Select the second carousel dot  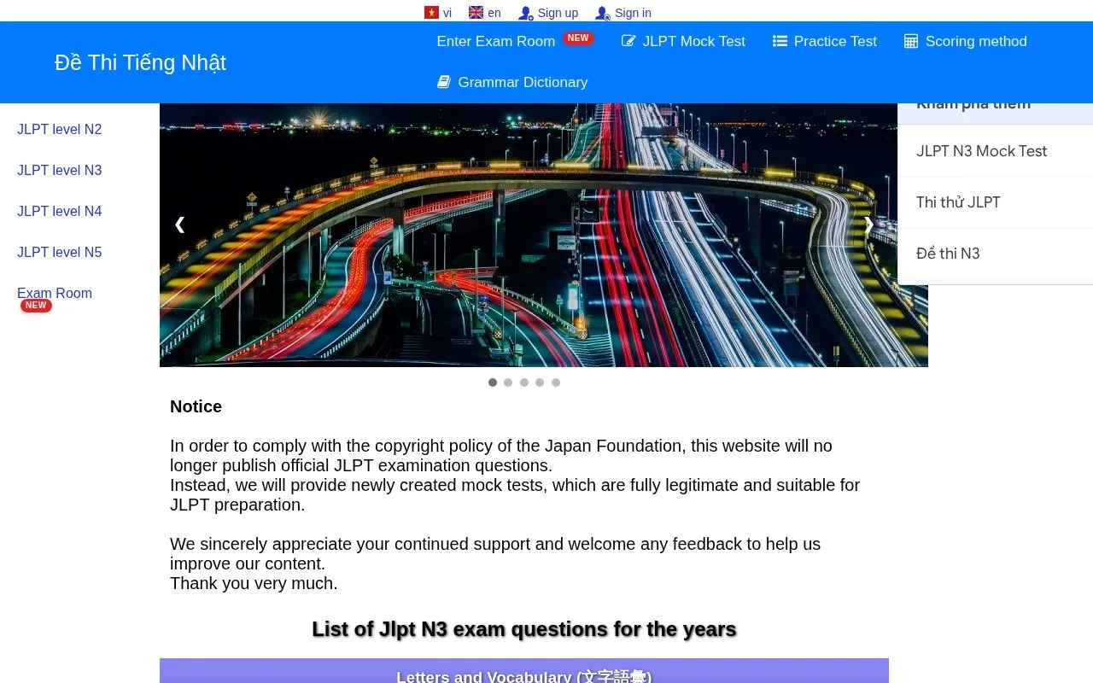(x=508, y=382)
